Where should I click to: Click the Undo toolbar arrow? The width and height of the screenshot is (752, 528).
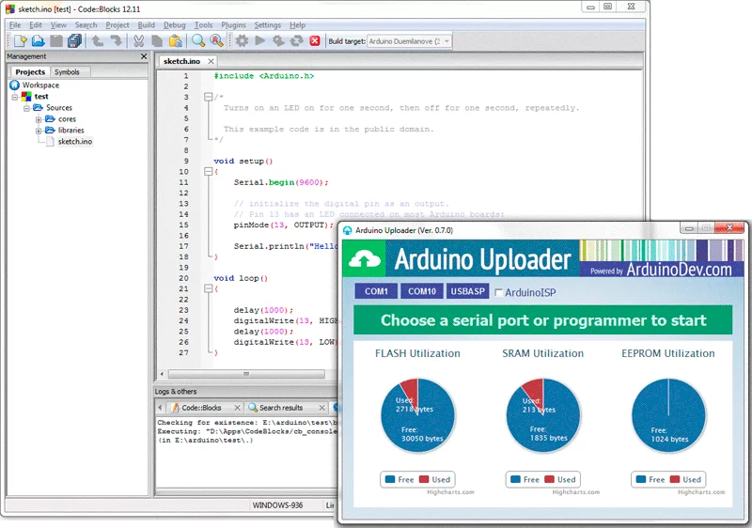coord(98,41)
